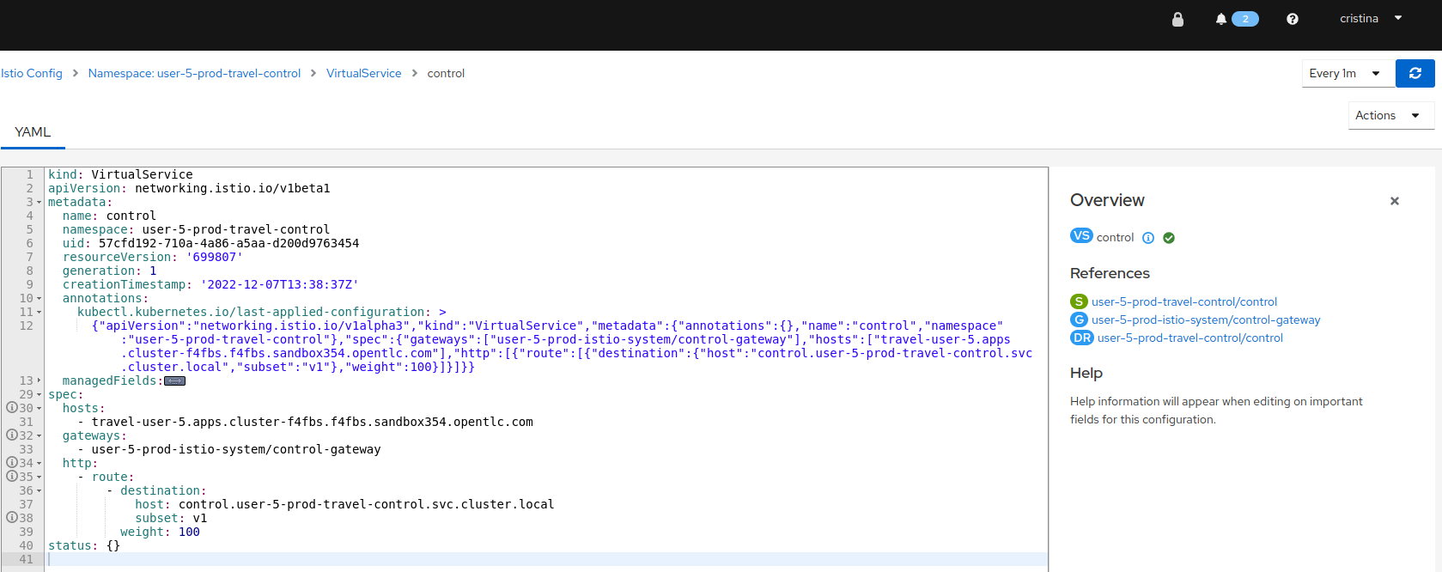Click the green validation check icon
The height and width of the screenshot is (572, 1442).
coord(1169,238)
